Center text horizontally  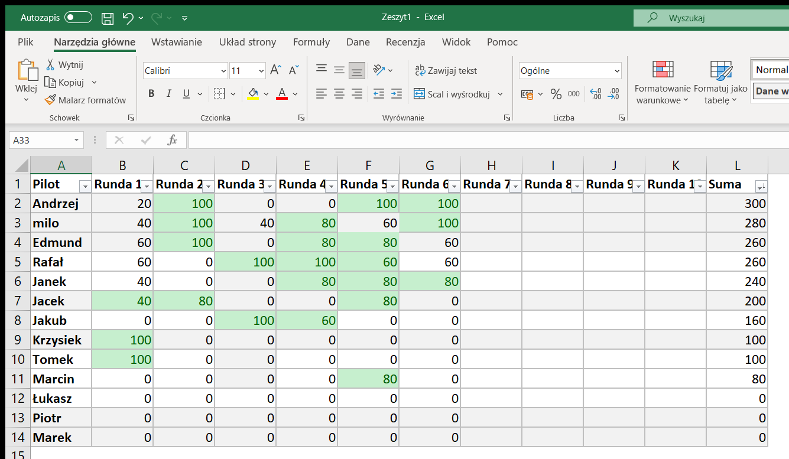pos(339,93)
